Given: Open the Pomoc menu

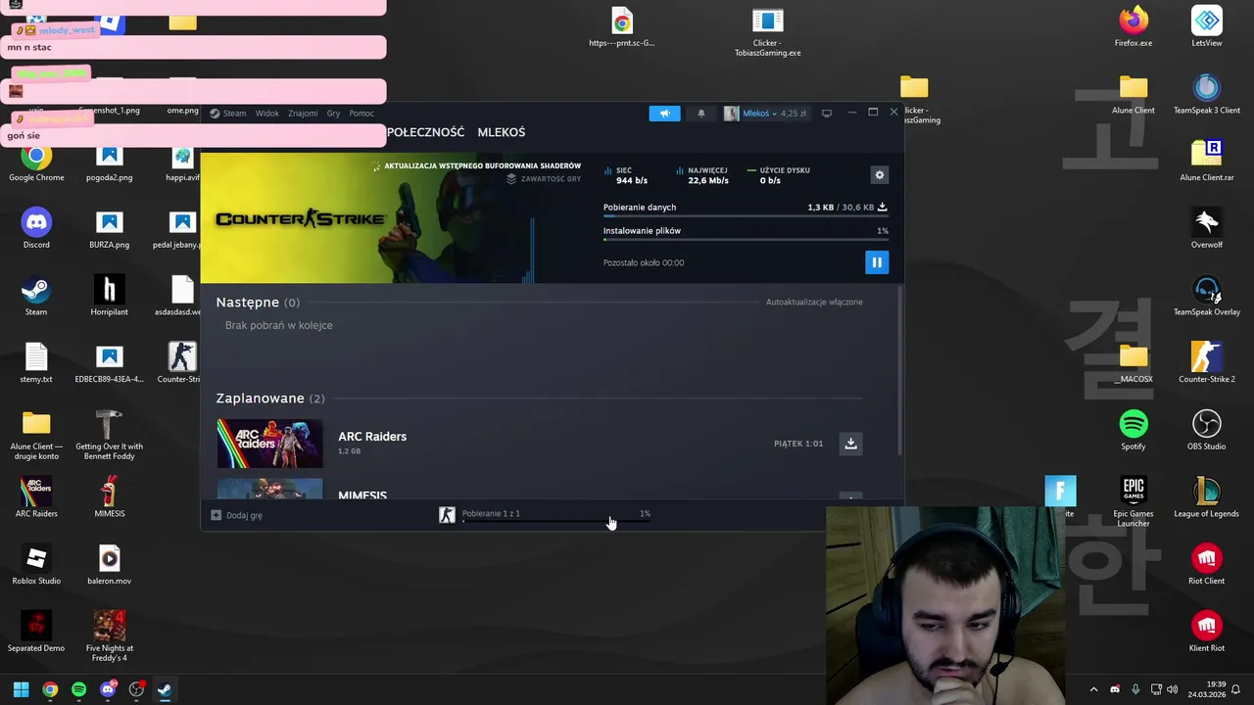Looking at the screenshot, I should tap(362, 114).
